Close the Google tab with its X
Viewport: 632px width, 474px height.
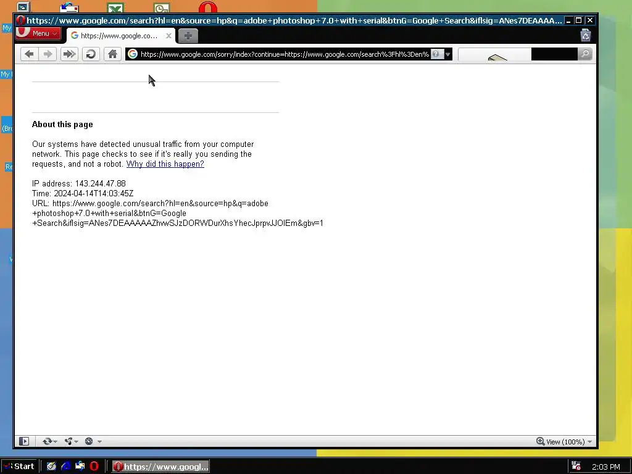169,36
